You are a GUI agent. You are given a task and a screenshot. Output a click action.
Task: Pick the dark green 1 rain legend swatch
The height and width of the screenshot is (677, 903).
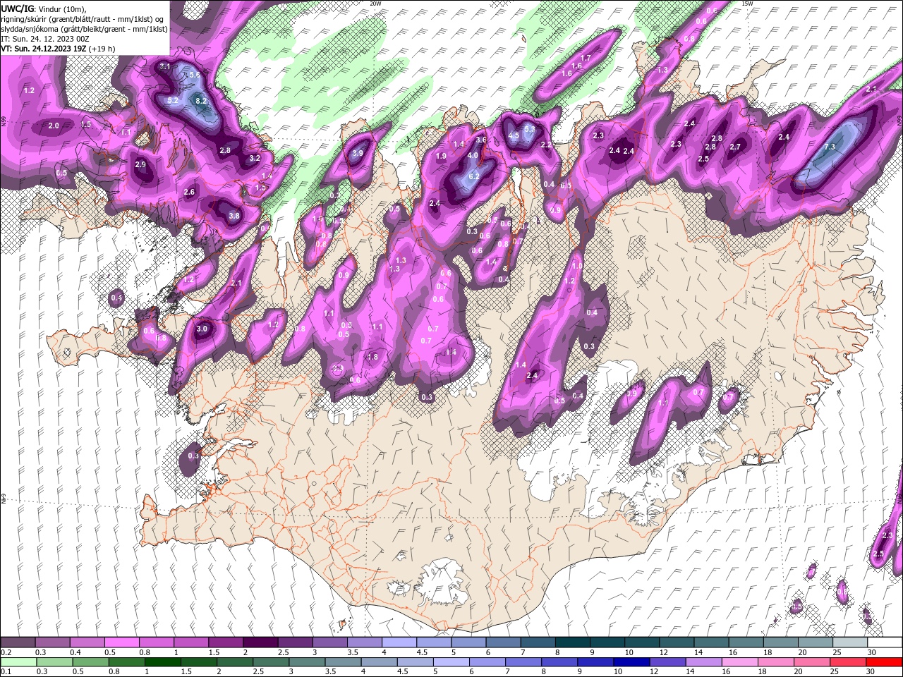(x=162, y=662)
